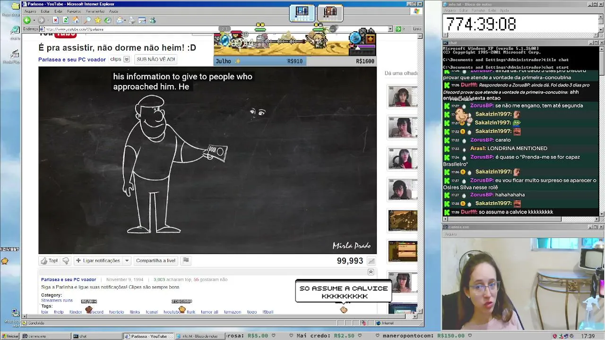Click the Compartilha a live! button
Screen dimensions: 605x340
[x=156, y=261]
